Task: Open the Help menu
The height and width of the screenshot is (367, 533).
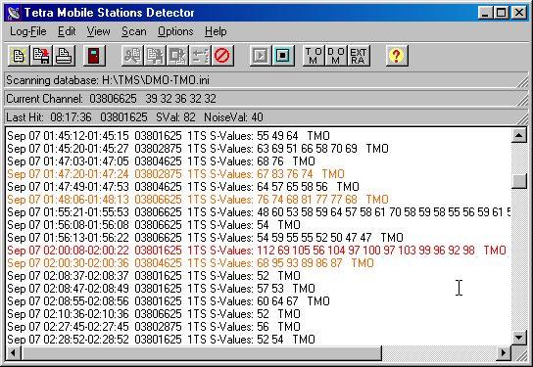Action: (x=216, y=31)
